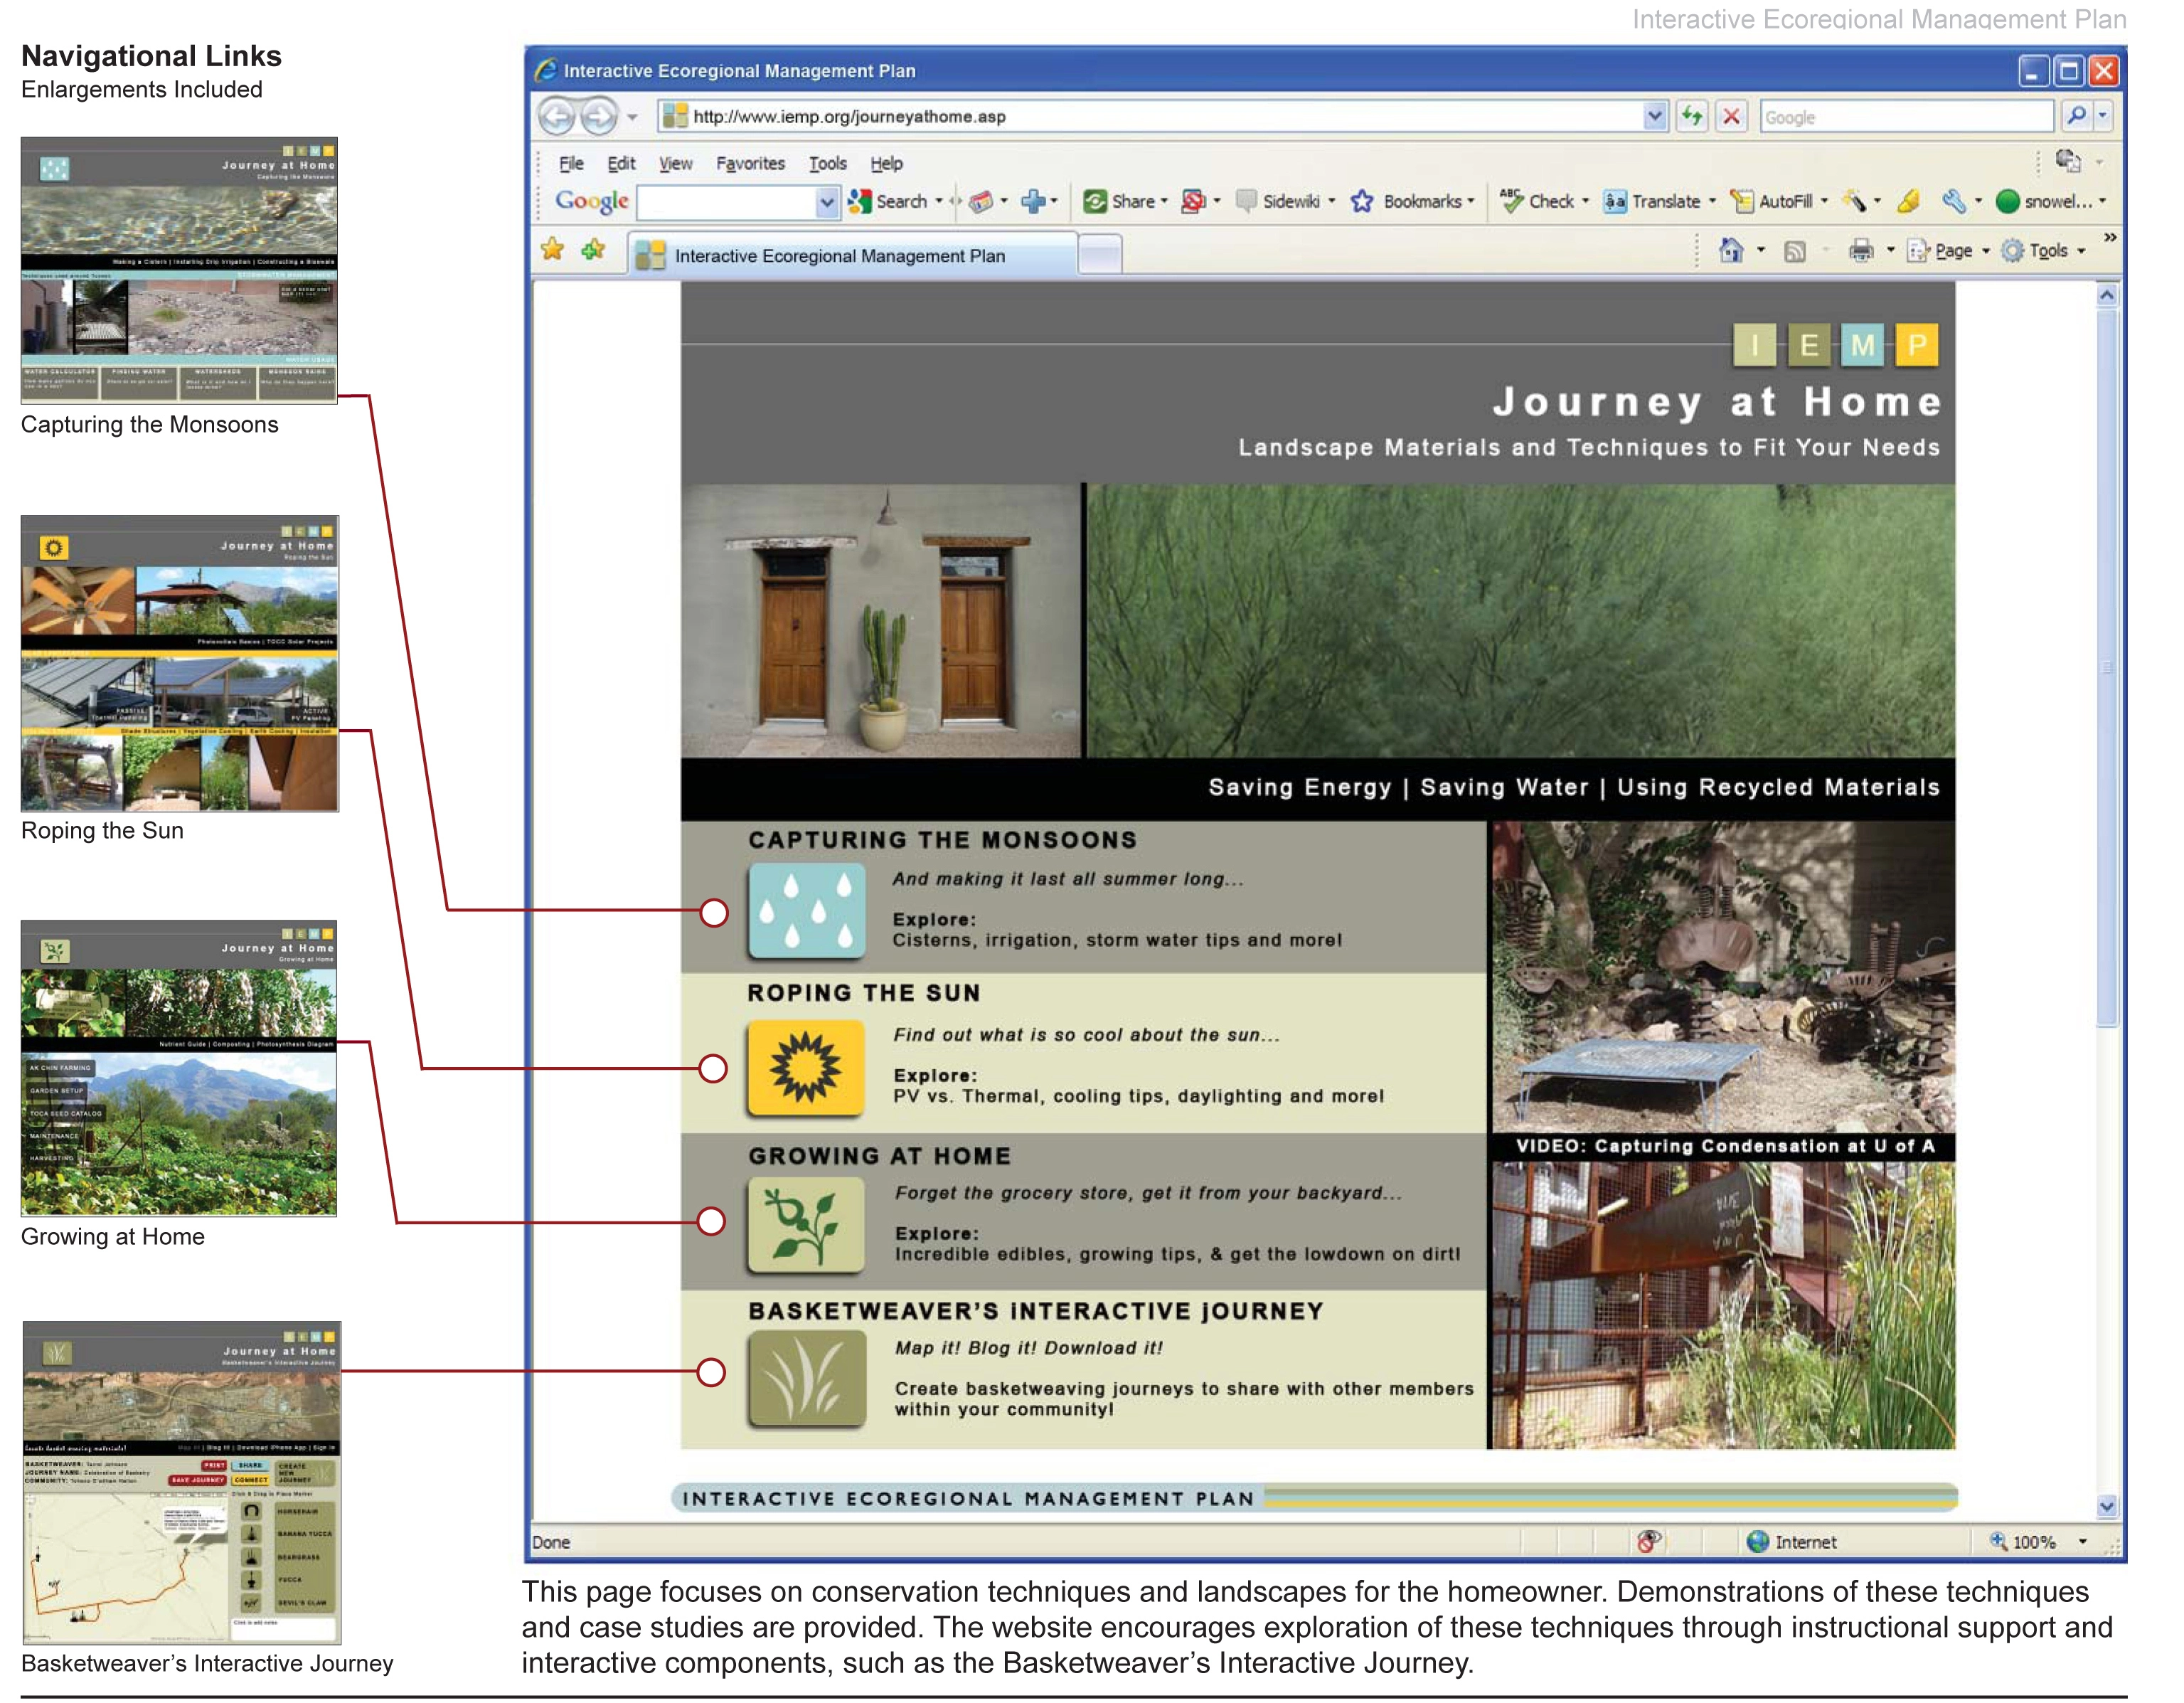Open the Recent Pages arrow beside Forward button

click(632, 117)
